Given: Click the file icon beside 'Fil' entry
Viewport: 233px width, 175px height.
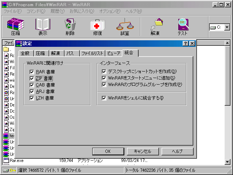Looking at the screenshot, I should tap(6, 68).
